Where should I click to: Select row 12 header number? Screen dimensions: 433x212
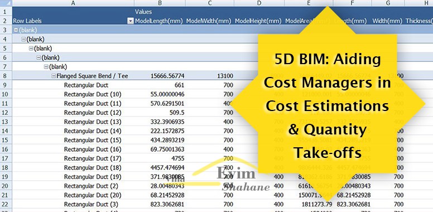[6, 112]
